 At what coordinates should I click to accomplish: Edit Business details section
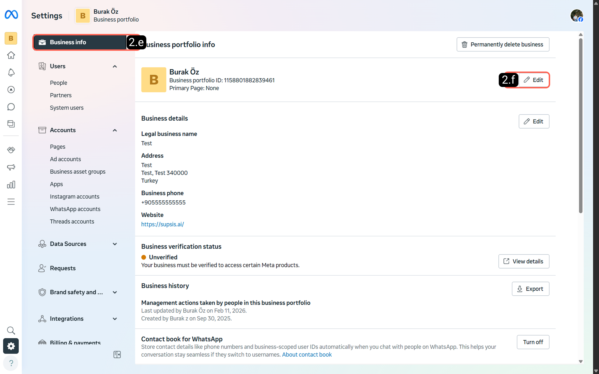[534, 121]
